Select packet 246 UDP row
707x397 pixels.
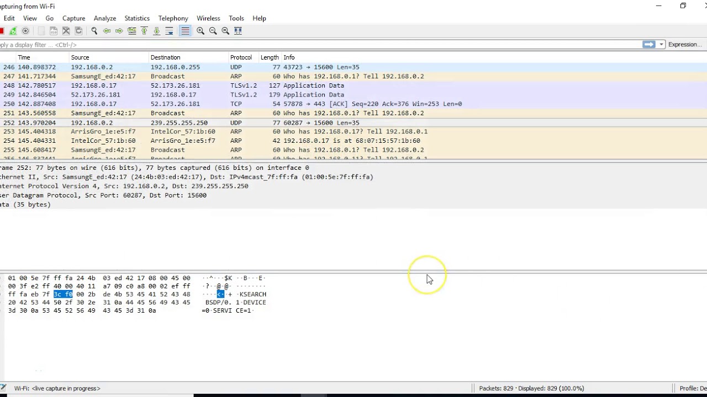(x=353, y=67)
